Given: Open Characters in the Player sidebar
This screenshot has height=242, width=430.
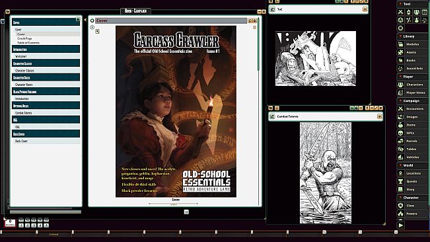Looking at the screenshot, I should coord(412,85).
